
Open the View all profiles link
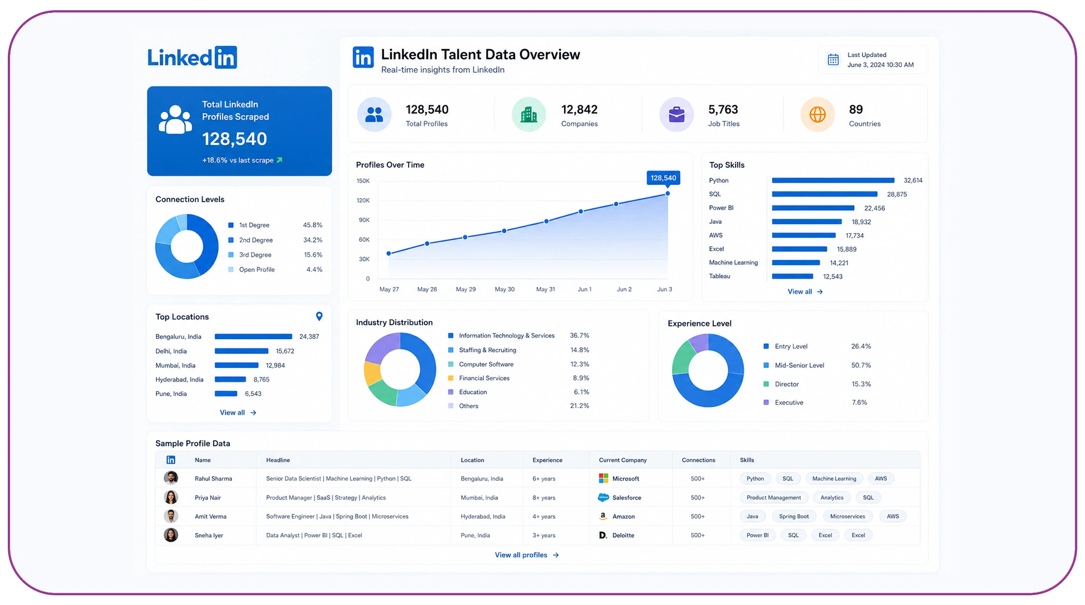coord(527,555)
